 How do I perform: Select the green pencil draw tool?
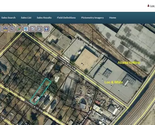[x=19, y=29]
